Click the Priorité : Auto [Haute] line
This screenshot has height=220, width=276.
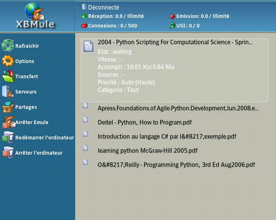tap(126, 82)
